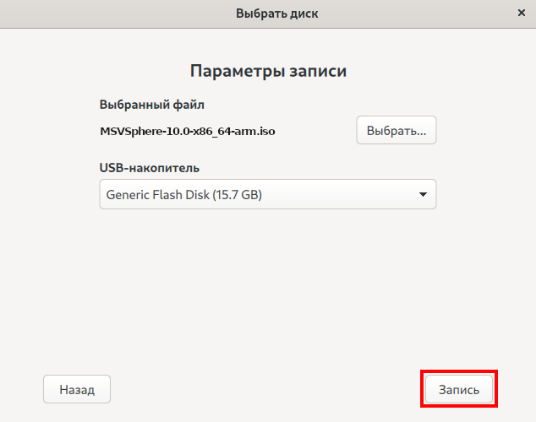The width and height of the screenshot is (536, 422).
Task: Open the USB-накопитель dropdown
Action: coord(268,194)
